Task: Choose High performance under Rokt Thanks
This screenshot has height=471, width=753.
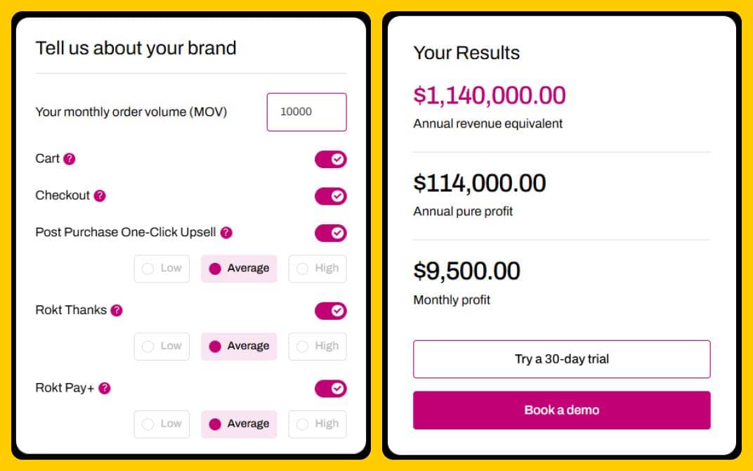Action: [x=317, y=346]
